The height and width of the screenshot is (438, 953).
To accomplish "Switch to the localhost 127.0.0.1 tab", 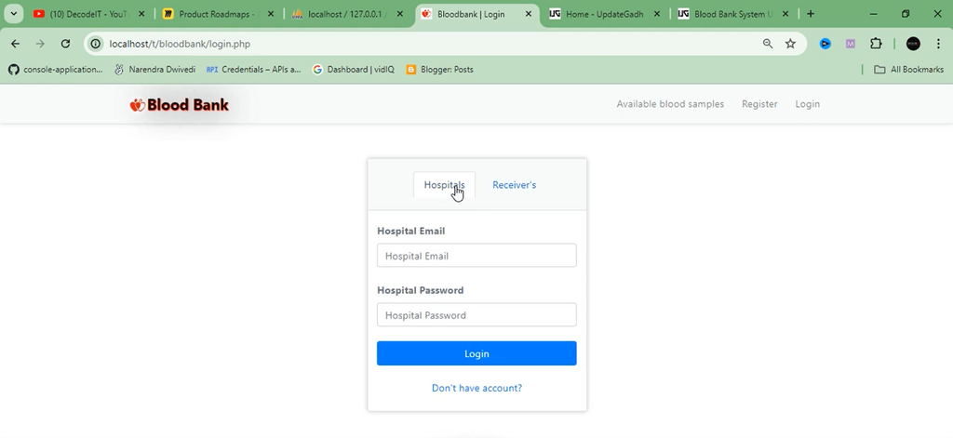I will [x=345, y=14].
